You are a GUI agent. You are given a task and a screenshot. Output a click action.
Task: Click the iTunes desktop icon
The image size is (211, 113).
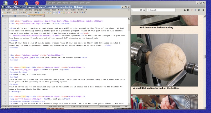click(37, 3)
